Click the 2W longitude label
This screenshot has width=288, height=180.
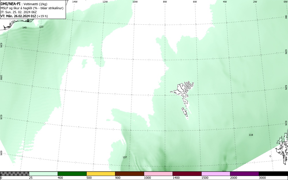(x=255, y=2)
